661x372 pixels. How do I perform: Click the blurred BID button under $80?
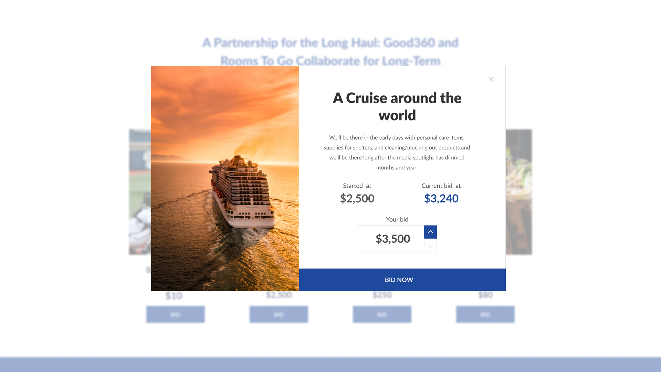485,314
